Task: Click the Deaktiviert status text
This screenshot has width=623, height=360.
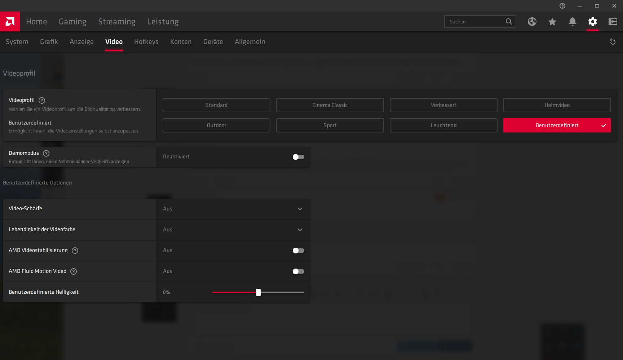Action: [176, 157]
